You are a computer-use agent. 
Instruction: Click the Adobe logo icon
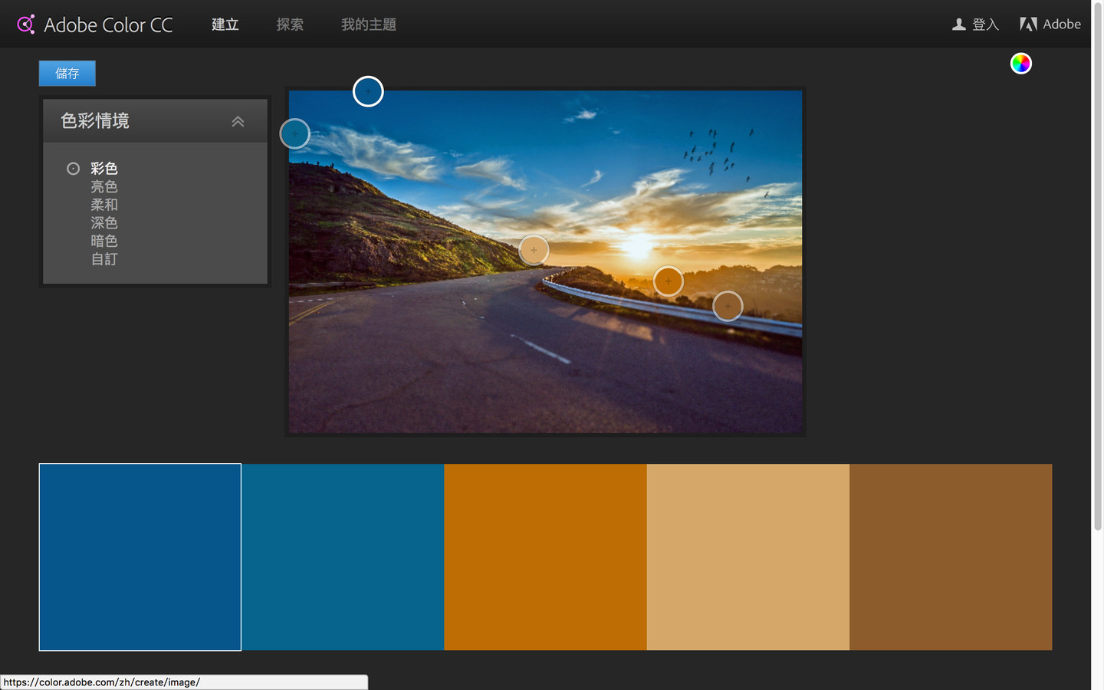pos(1028,25)
